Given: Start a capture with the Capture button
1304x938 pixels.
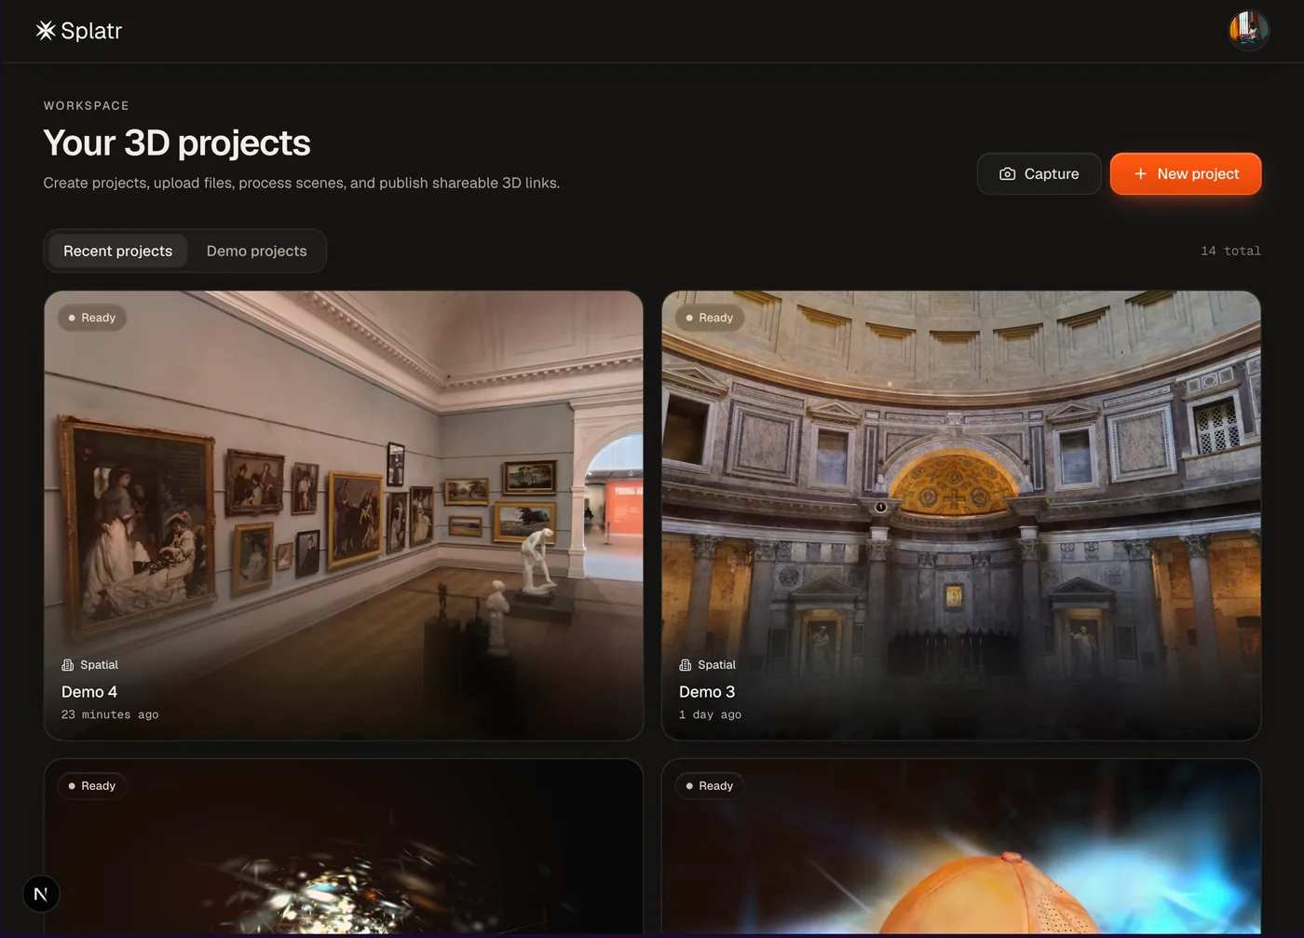Looking at the screenshot, I should point(1039,174).
